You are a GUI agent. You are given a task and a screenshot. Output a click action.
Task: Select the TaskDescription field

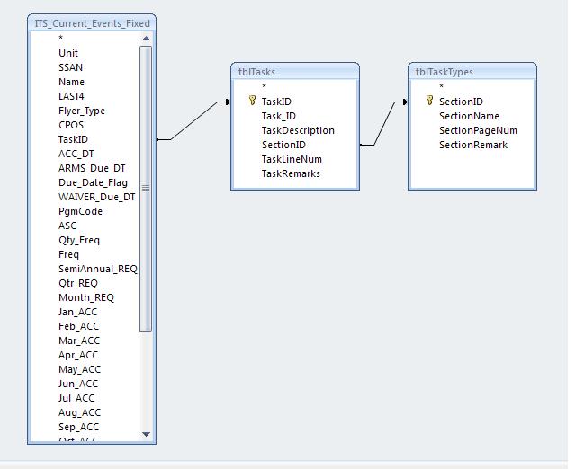click(x=298, y=130)
